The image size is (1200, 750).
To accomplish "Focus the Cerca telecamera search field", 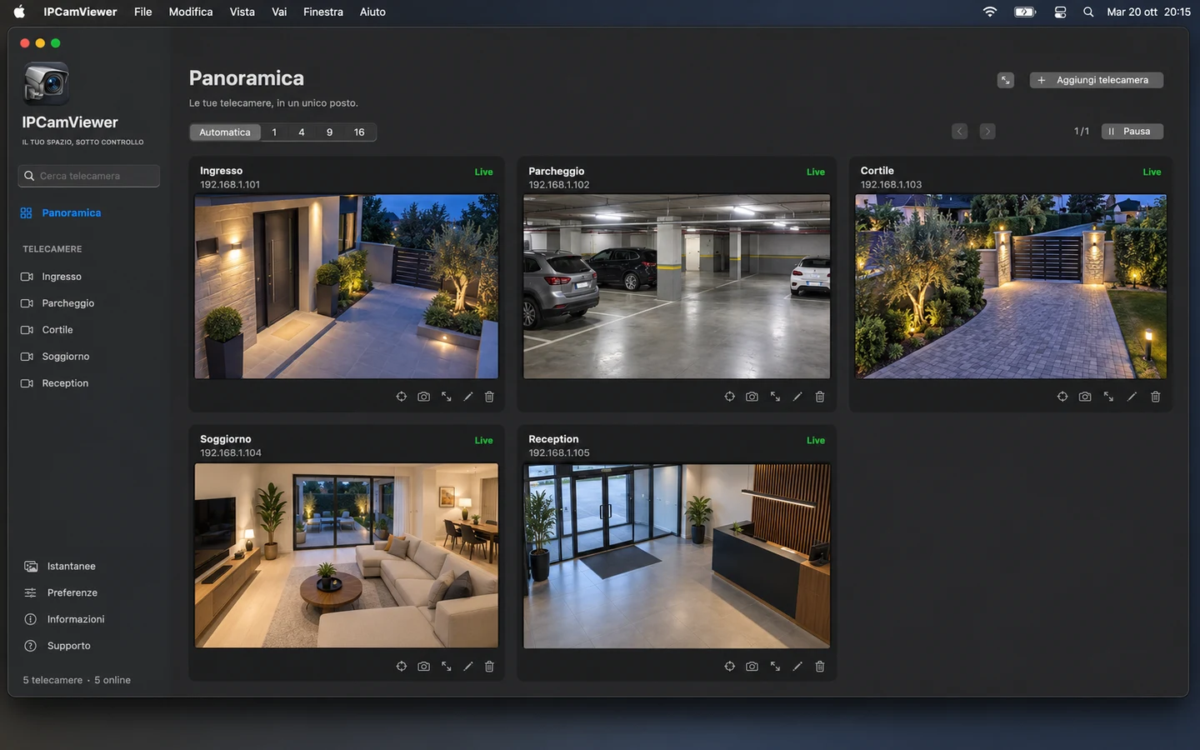I will pyautogui.click(x=89, y=176).
